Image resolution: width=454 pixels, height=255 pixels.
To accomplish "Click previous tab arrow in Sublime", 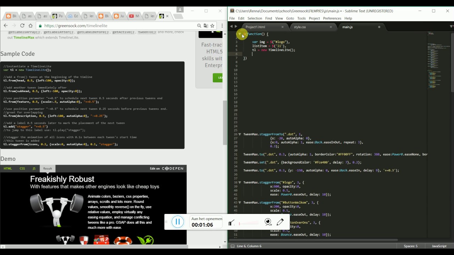I will pos(231,27).
